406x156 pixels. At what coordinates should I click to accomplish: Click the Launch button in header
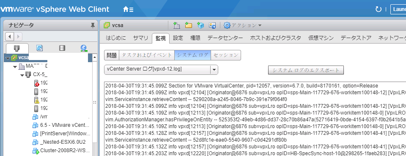tap(398, 10)
